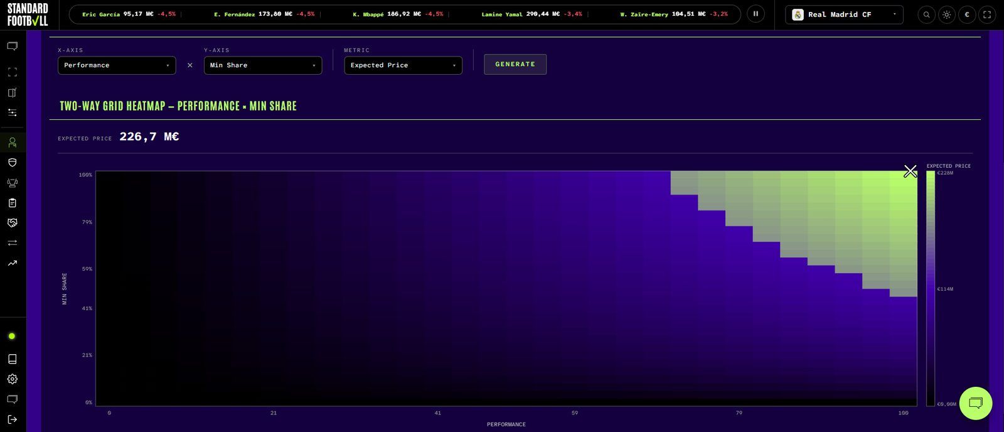Click the €114M legend label
Image resolution: width=1004 pixels, height=432 pixels.
point(945,289)
